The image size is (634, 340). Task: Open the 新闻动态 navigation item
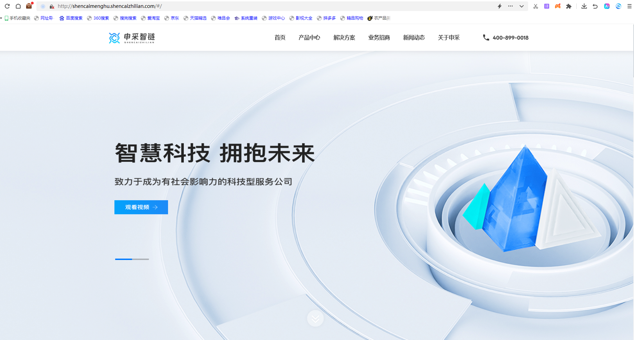414,38
